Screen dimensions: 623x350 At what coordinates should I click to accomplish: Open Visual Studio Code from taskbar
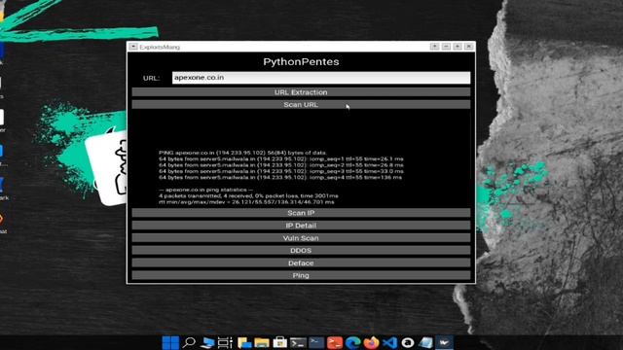[389, 342]
